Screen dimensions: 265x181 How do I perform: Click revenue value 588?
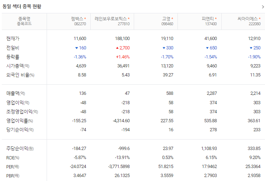(170, 93)
